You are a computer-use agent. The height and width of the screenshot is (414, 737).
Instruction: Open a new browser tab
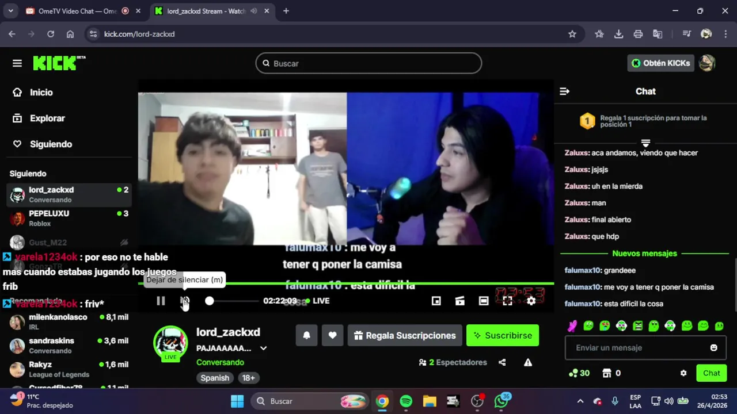[286, 11]
